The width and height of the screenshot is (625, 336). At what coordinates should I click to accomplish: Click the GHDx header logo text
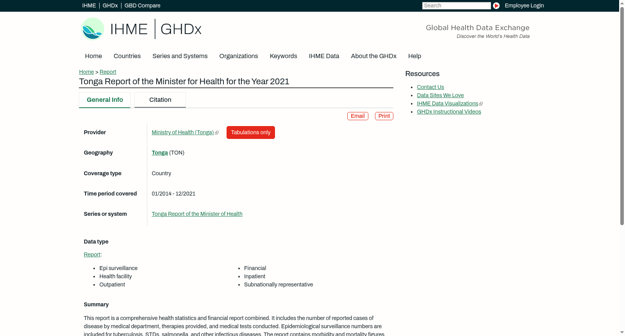pos(181,29)
